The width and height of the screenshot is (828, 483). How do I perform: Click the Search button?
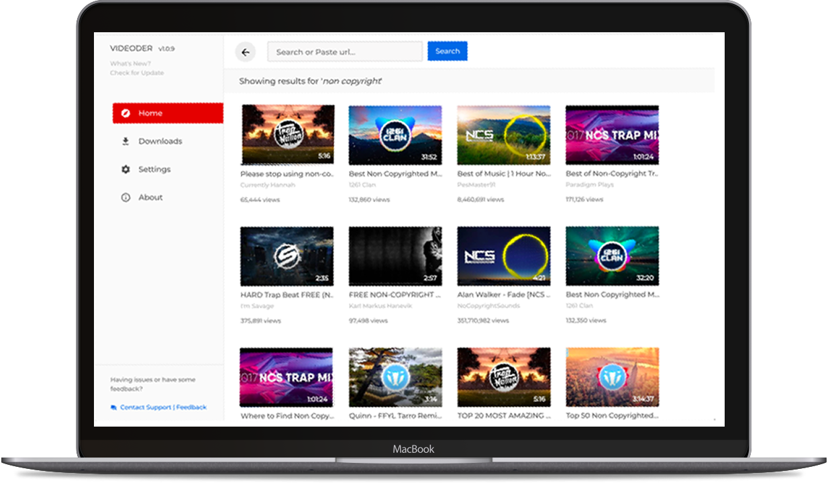(x=448, y=51)
